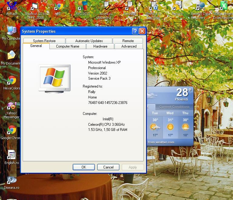Switch to the System Restore tab
The height and width of the screenshot is (200, 233).
[44, 41]
